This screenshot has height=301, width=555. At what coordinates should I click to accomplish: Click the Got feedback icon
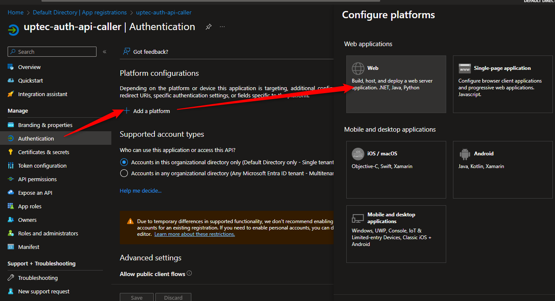coord(126,52)
